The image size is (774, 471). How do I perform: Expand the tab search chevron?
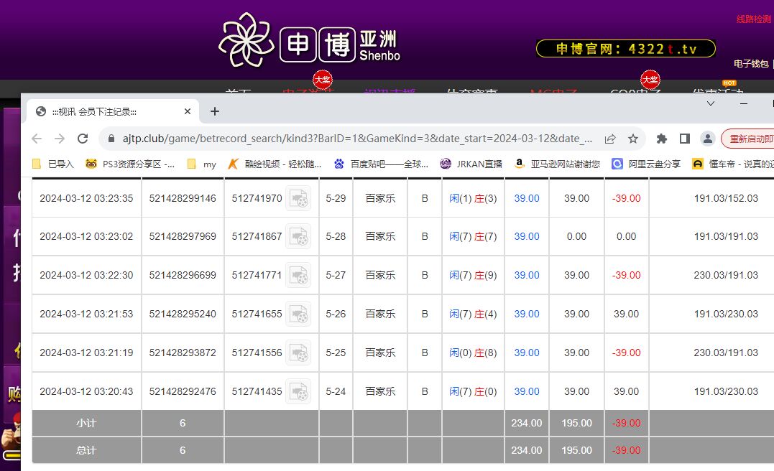711,104
